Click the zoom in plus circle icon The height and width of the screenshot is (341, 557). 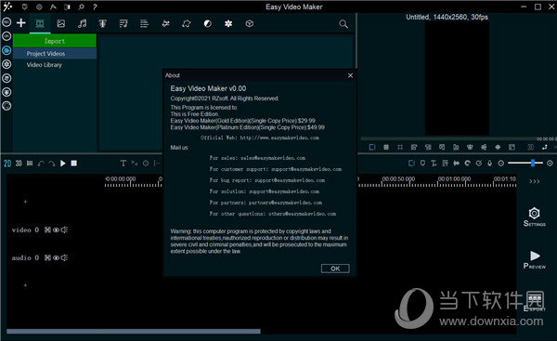[x=550, y=164]
